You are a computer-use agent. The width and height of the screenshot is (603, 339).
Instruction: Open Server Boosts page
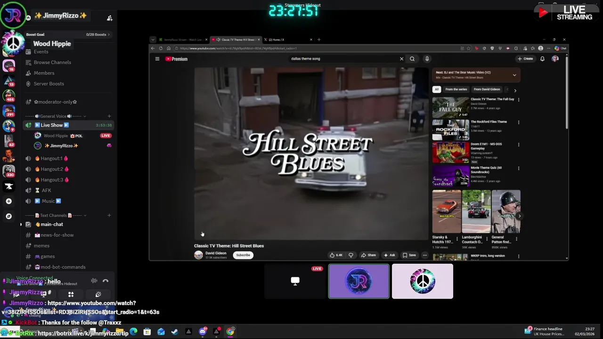pyautogui.click(x=49, y=84)
